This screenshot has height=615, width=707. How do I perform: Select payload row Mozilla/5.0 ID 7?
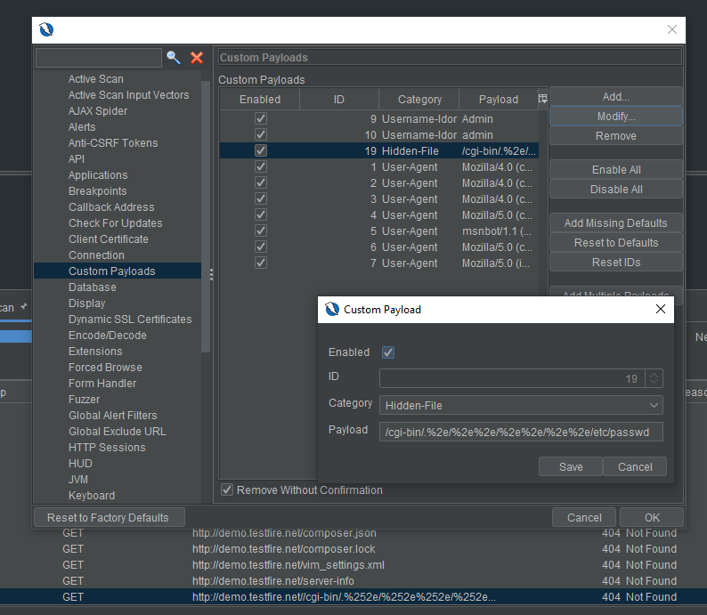tap(378, 263)
